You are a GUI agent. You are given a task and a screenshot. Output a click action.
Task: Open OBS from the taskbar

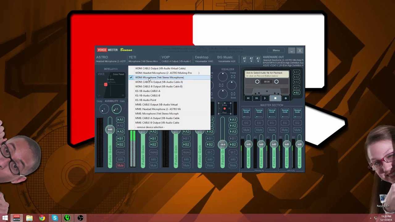tap(80, 218)
